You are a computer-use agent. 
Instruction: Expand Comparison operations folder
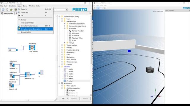pyautogui.click(x=65, y=26)
